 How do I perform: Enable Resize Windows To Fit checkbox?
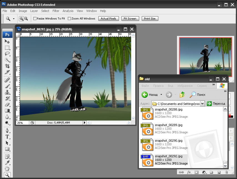35,19
